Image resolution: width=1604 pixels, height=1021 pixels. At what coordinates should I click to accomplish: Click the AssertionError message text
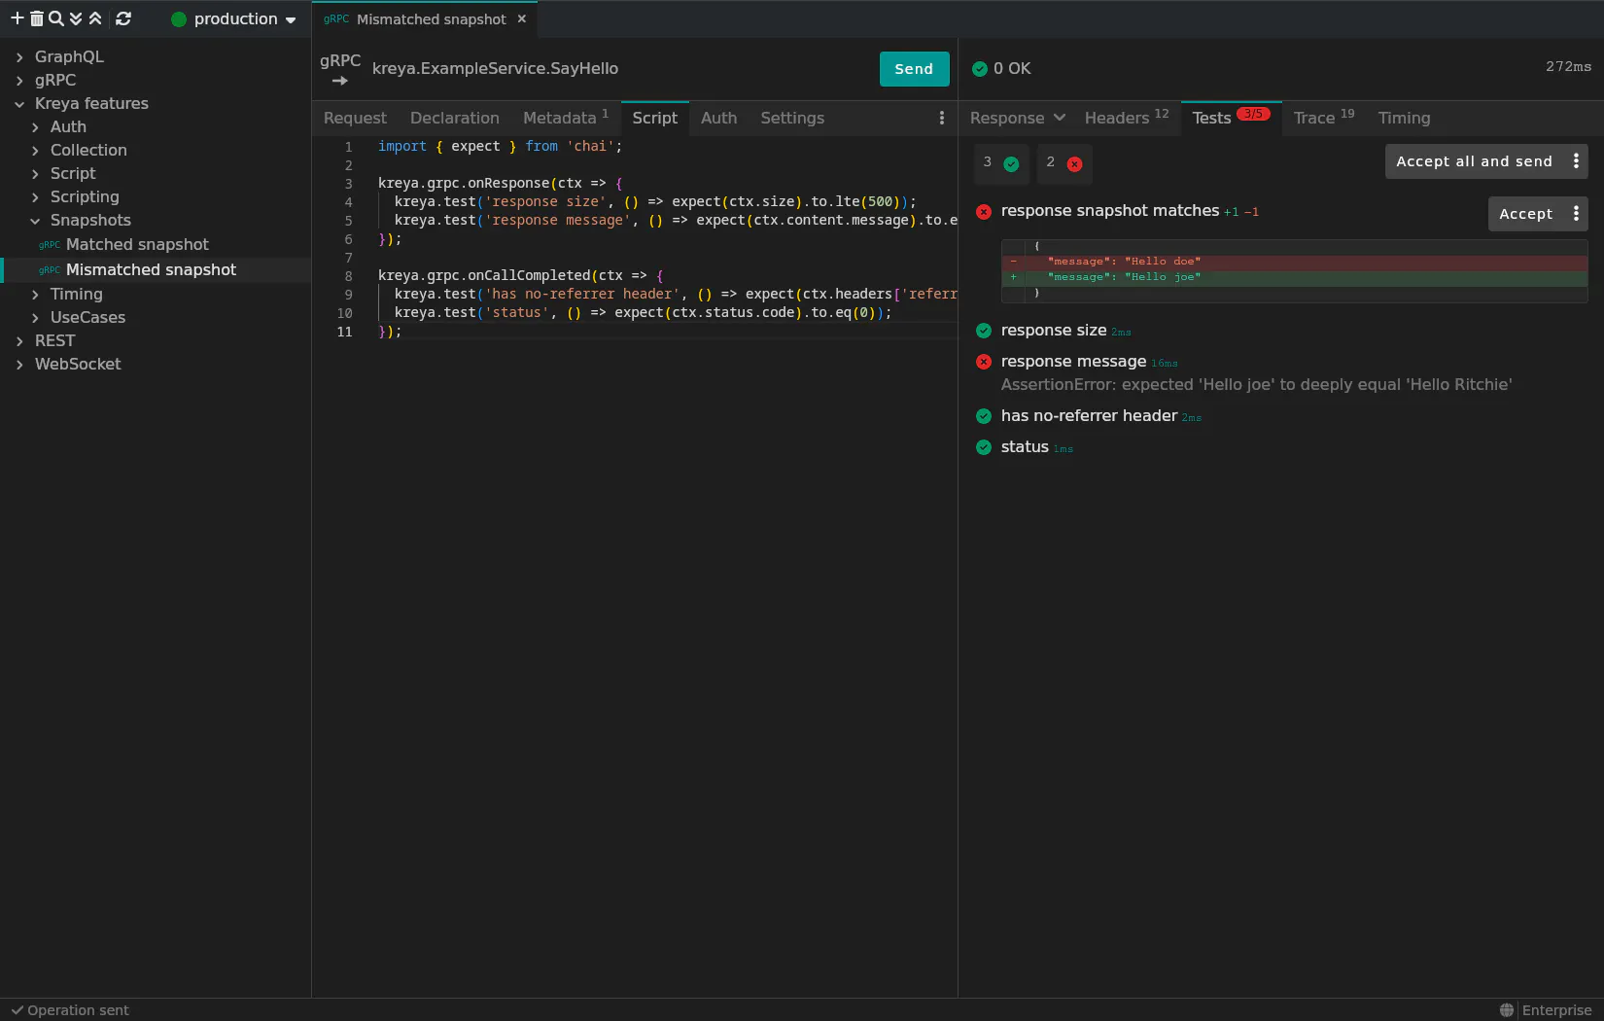point(1256,385)
